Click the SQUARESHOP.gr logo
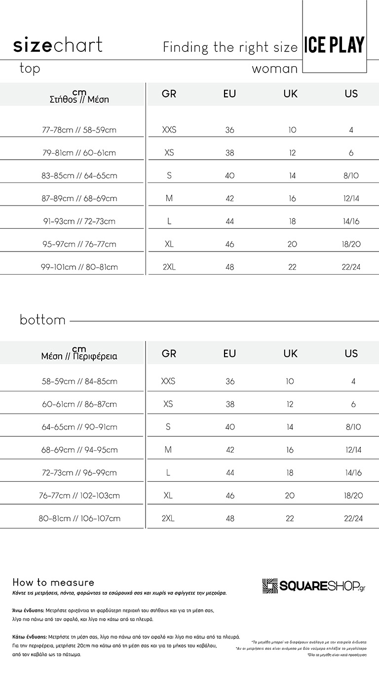This screenshot has width=379, height=680. [314, 586]
